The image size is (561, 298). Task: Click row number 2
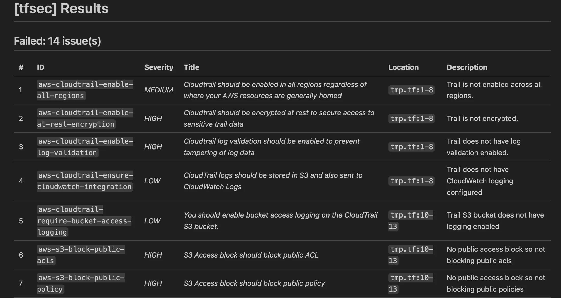point(21,118)
